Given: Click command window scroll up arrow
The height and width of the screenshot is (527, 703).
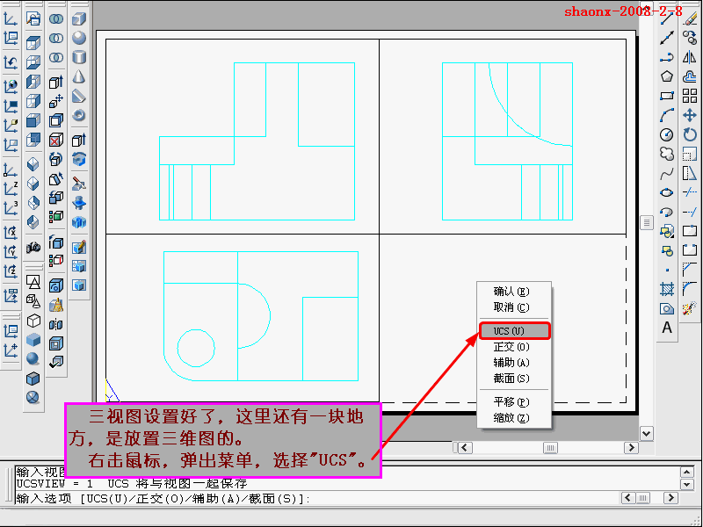Looking at the screenshot, I should tap(687, 472).
